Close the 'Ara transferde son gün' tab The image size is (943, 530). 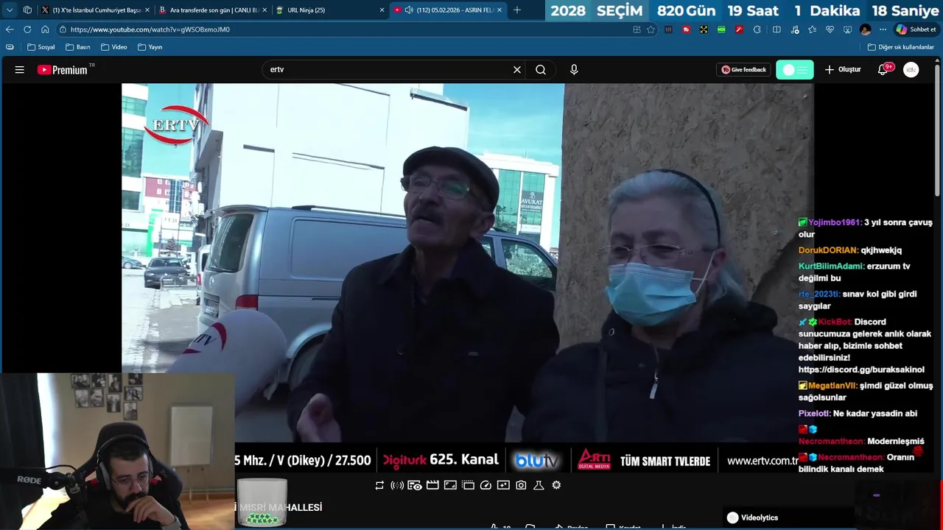[x=264, y=10]
